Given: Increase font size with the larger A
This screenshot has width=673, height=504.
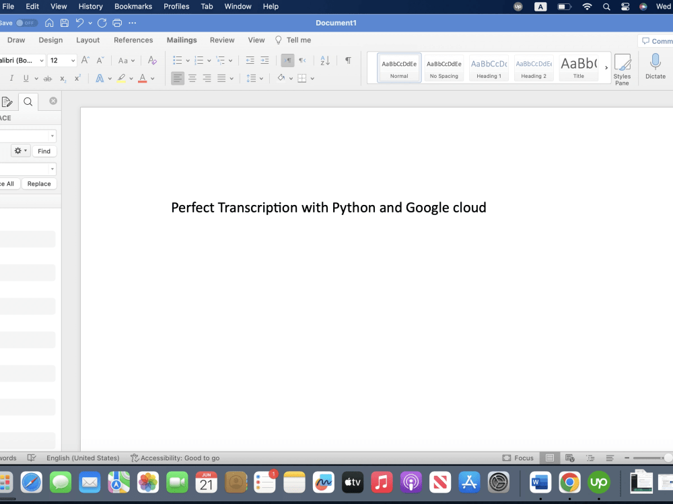Looking at the screenshot, I should coord(85,60).
